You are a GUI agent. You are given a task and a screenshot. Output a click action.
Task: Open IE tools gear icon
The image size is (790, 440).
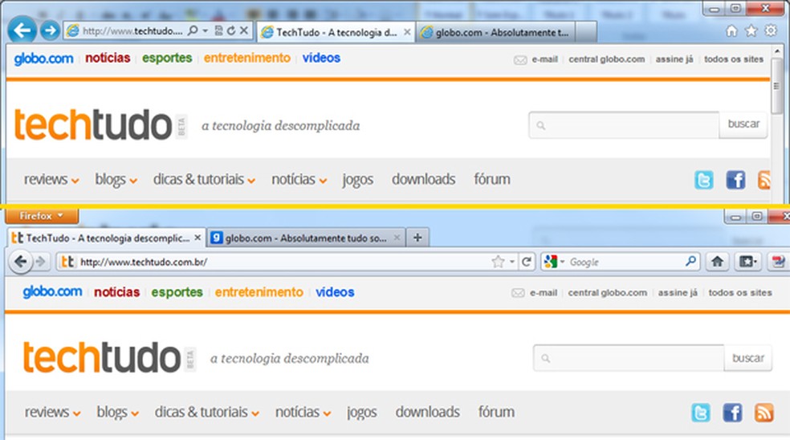(771, 31)
